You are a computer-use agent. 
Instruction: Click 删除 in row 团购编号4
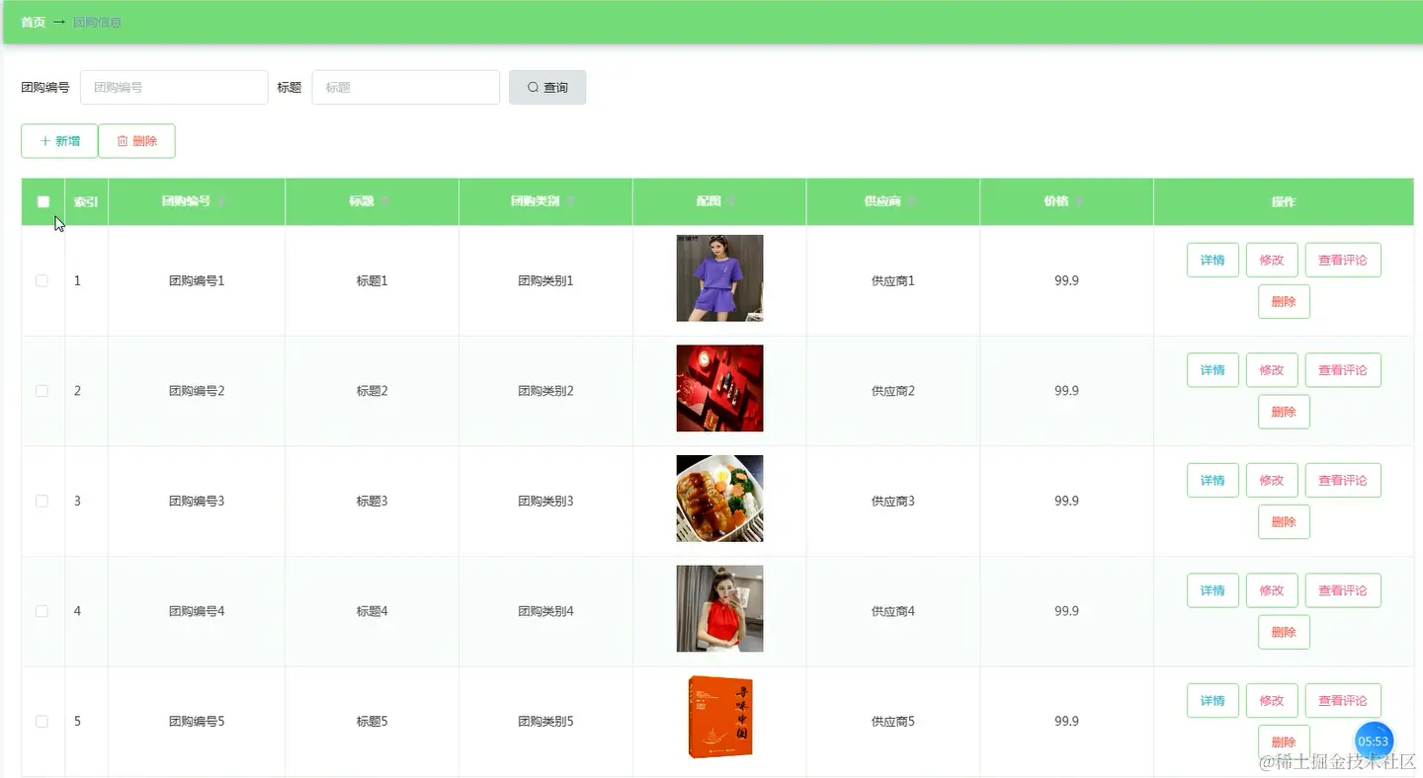pos(1284,632)
